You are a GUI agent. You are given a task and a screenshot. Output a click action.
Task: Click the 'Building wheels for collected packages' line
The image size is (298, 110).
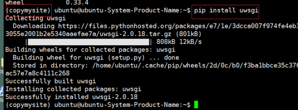(x=90, y=50)
